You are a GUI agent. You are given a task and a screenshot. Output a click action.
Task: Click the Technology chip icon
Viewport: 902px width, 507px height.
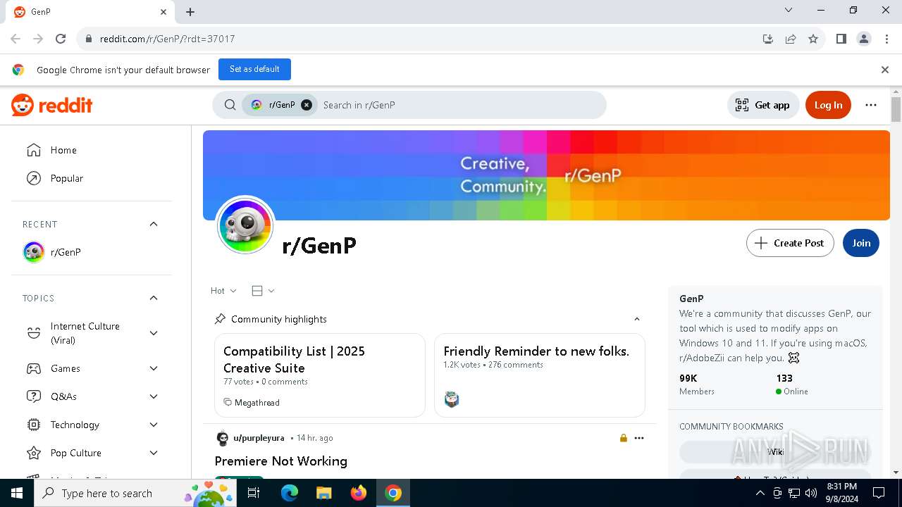[33, 425]
